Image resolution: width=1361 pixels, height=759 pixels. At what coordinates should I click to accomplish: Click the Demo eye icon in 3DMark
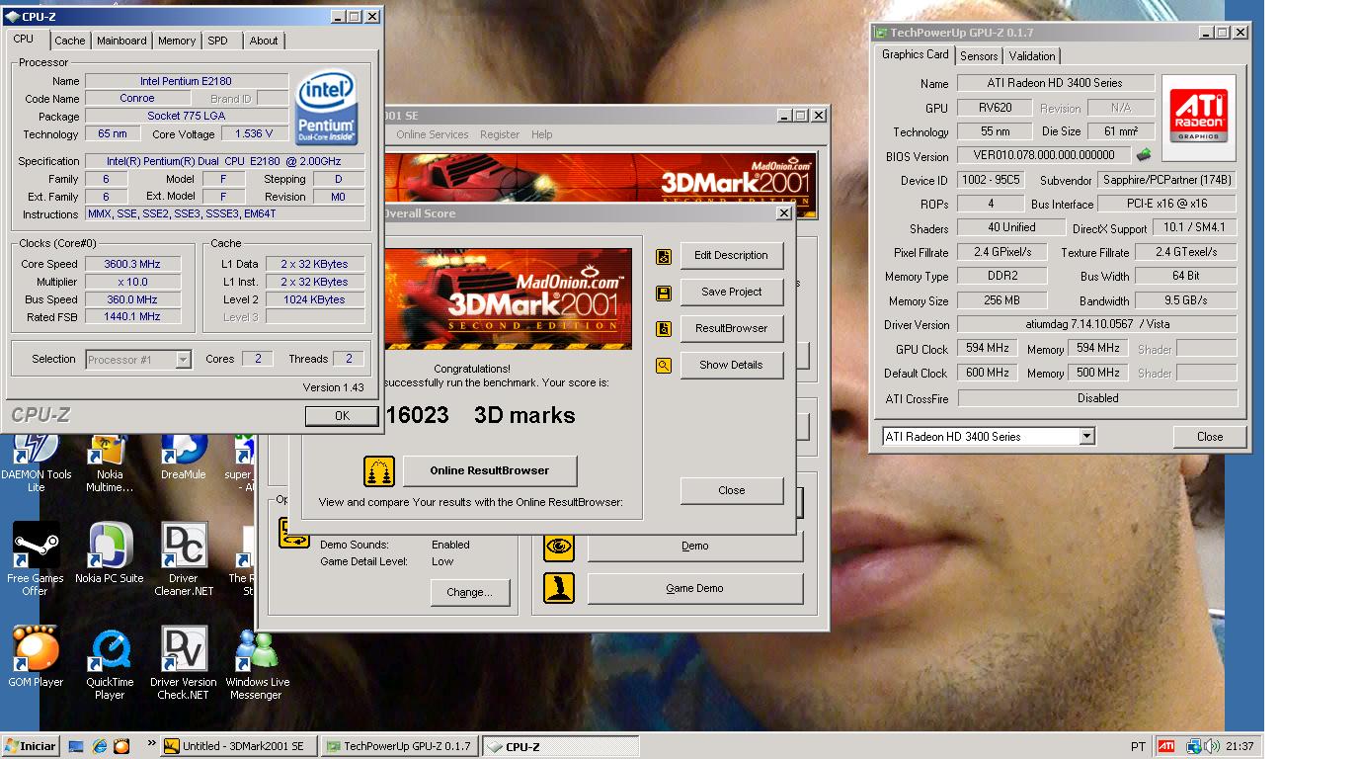tap(559, 546)
